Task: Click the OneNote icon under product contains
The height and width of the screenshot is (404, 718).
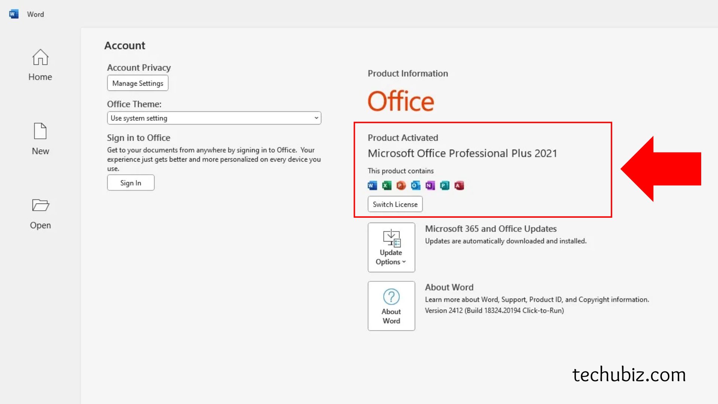Action: 430,186
